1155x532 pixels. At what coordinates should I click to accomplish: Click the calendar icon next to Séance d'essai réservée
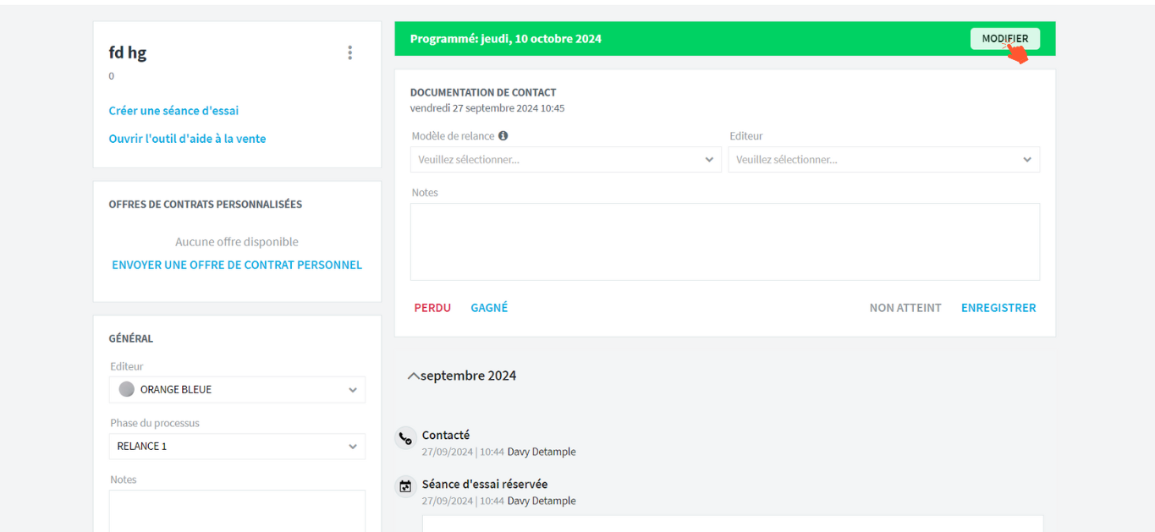point(406,487)
